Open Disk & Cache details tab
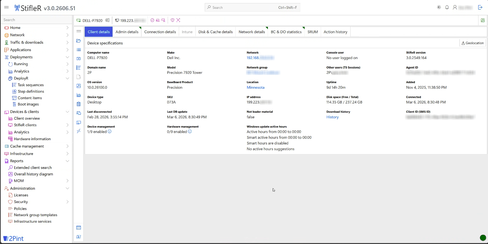 (x=216, y=32)
